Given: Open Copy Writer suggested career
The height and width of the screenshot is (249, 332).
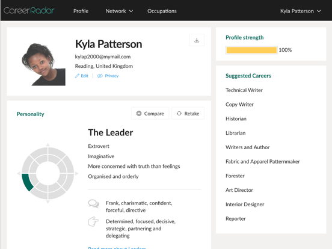Looking at the screenshot, I should [239, 105].
